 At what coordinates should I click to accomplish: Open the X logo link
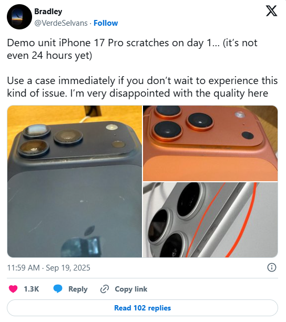click(x=271, y=11)
